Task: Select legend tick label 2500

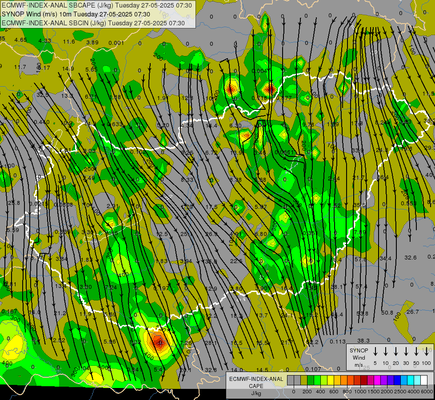Action: tap(400, 392)
